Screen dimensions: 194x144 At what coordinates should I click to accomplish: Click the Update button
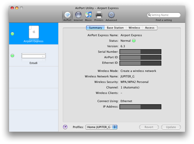click(x=171, y=127)
